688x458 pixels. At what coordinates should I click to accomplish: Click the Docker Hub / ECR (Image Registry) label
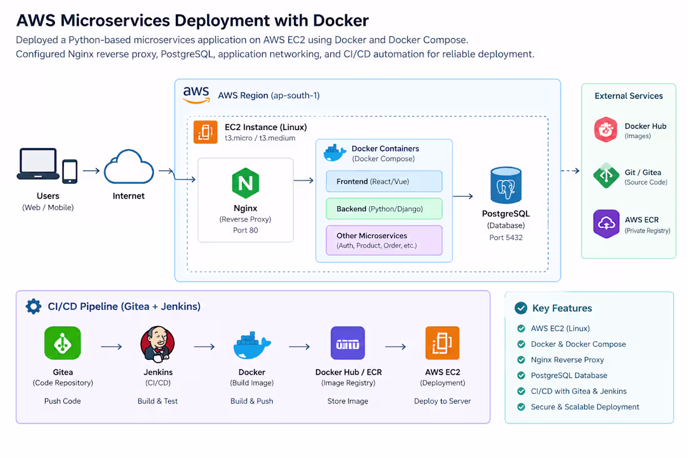click(348, 377)
